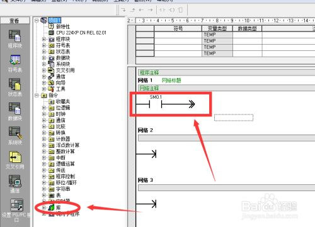This screenshot has width=315, height=227.
Task: Click the 网络标题 text in network 1
Action: pyautogui.click(x=171, y=80)
